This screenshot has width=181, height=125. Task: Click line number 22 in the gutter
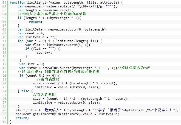(4, 83)
